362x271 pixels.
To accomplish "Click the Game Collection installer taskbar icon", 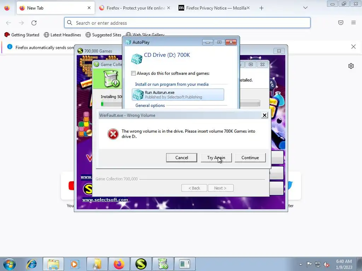I will pyautogui.click(x=163, y=264).
